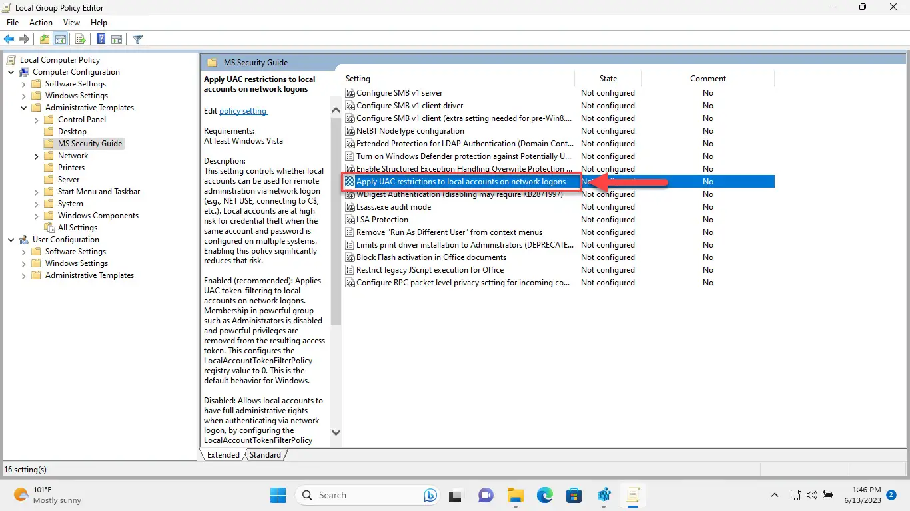Click the Export List toolbar icon
The width and height of the screenshot is (910, 511).
pos(80,39)
